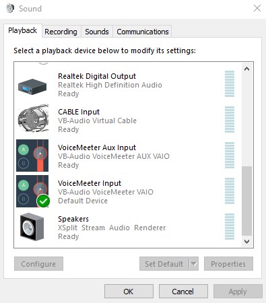Select the XSplit Speakers icon
266x303 pixels.
(32, 227)
